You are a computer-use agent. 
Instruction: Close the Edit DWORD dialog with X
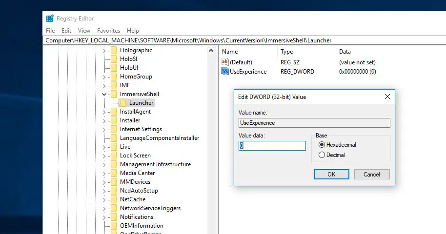coord(387,97)
